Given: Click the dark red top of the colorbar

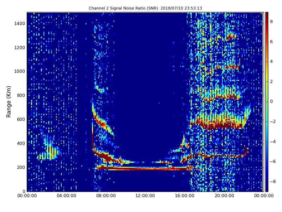Looking at the screenshot, I should [267, 15].
